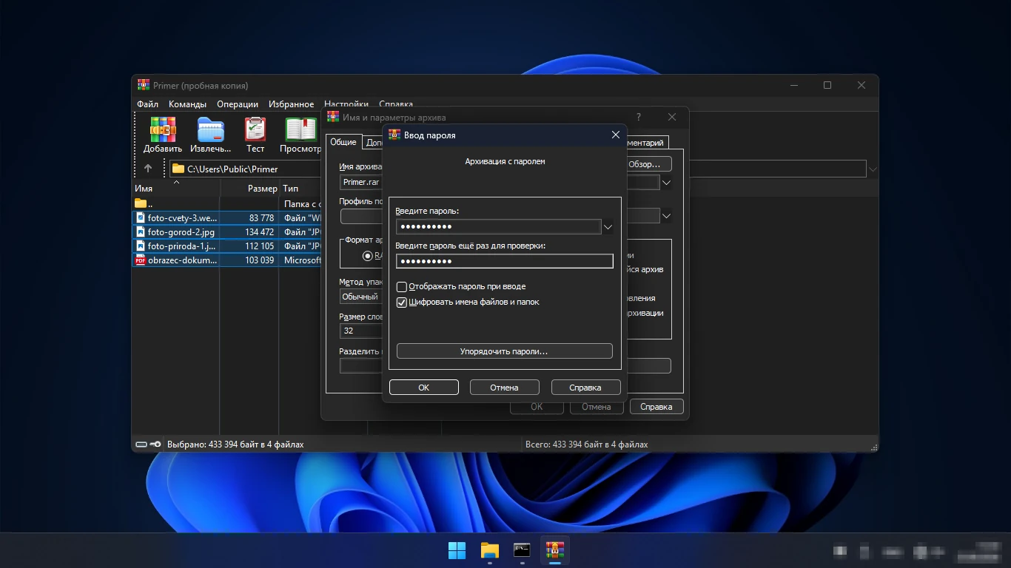Click the password confirmation field

tap(504, 261)
